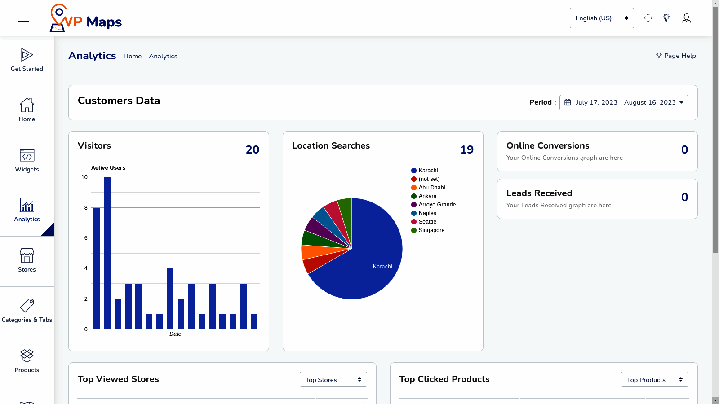Click the lightbulb icon in header
The width and height of the screenshot is (719, 404).
coord(666,18)
